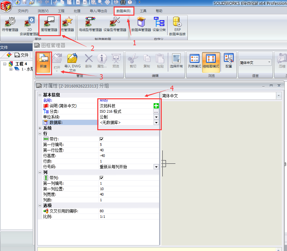Click 列宽度 value 40
Viewport: 287px width, 251px height.
coord(129,194)
